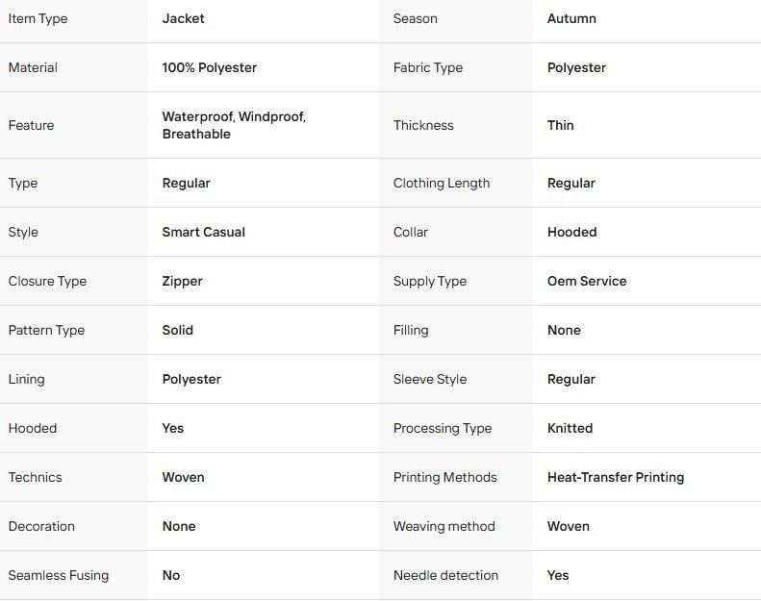Select the Thickness value Thin
761x601 pixels.
tap(560, 125)
